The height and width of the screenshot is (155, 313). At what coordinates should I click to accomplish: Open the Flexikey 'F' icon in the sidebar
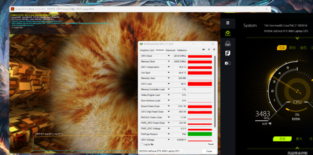228,53
